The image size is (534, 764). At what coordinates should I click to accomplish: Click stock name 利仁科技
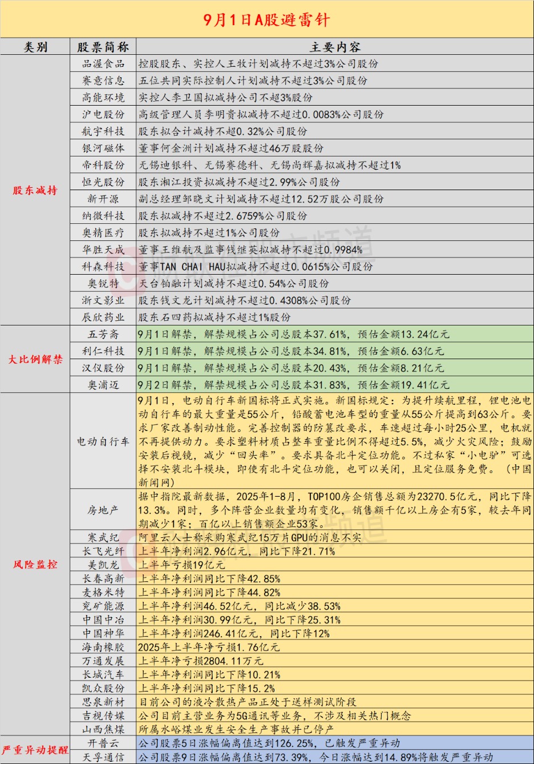[103, 351]
